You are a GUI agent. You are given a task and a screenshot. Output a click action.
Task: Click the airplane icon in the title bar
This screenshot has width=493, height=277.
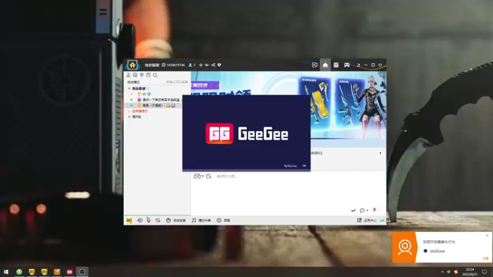[207, 65]
